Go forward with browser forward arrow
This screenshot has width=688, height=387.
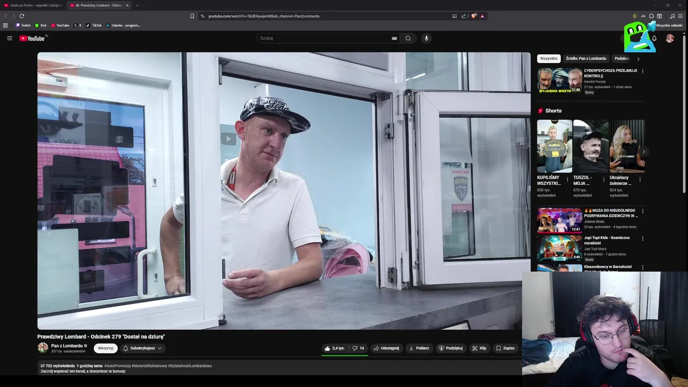(13, 16)
